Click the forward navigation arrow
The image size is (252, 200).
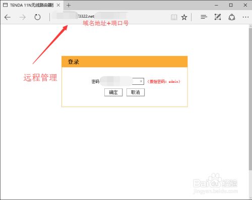click(22, 17)
